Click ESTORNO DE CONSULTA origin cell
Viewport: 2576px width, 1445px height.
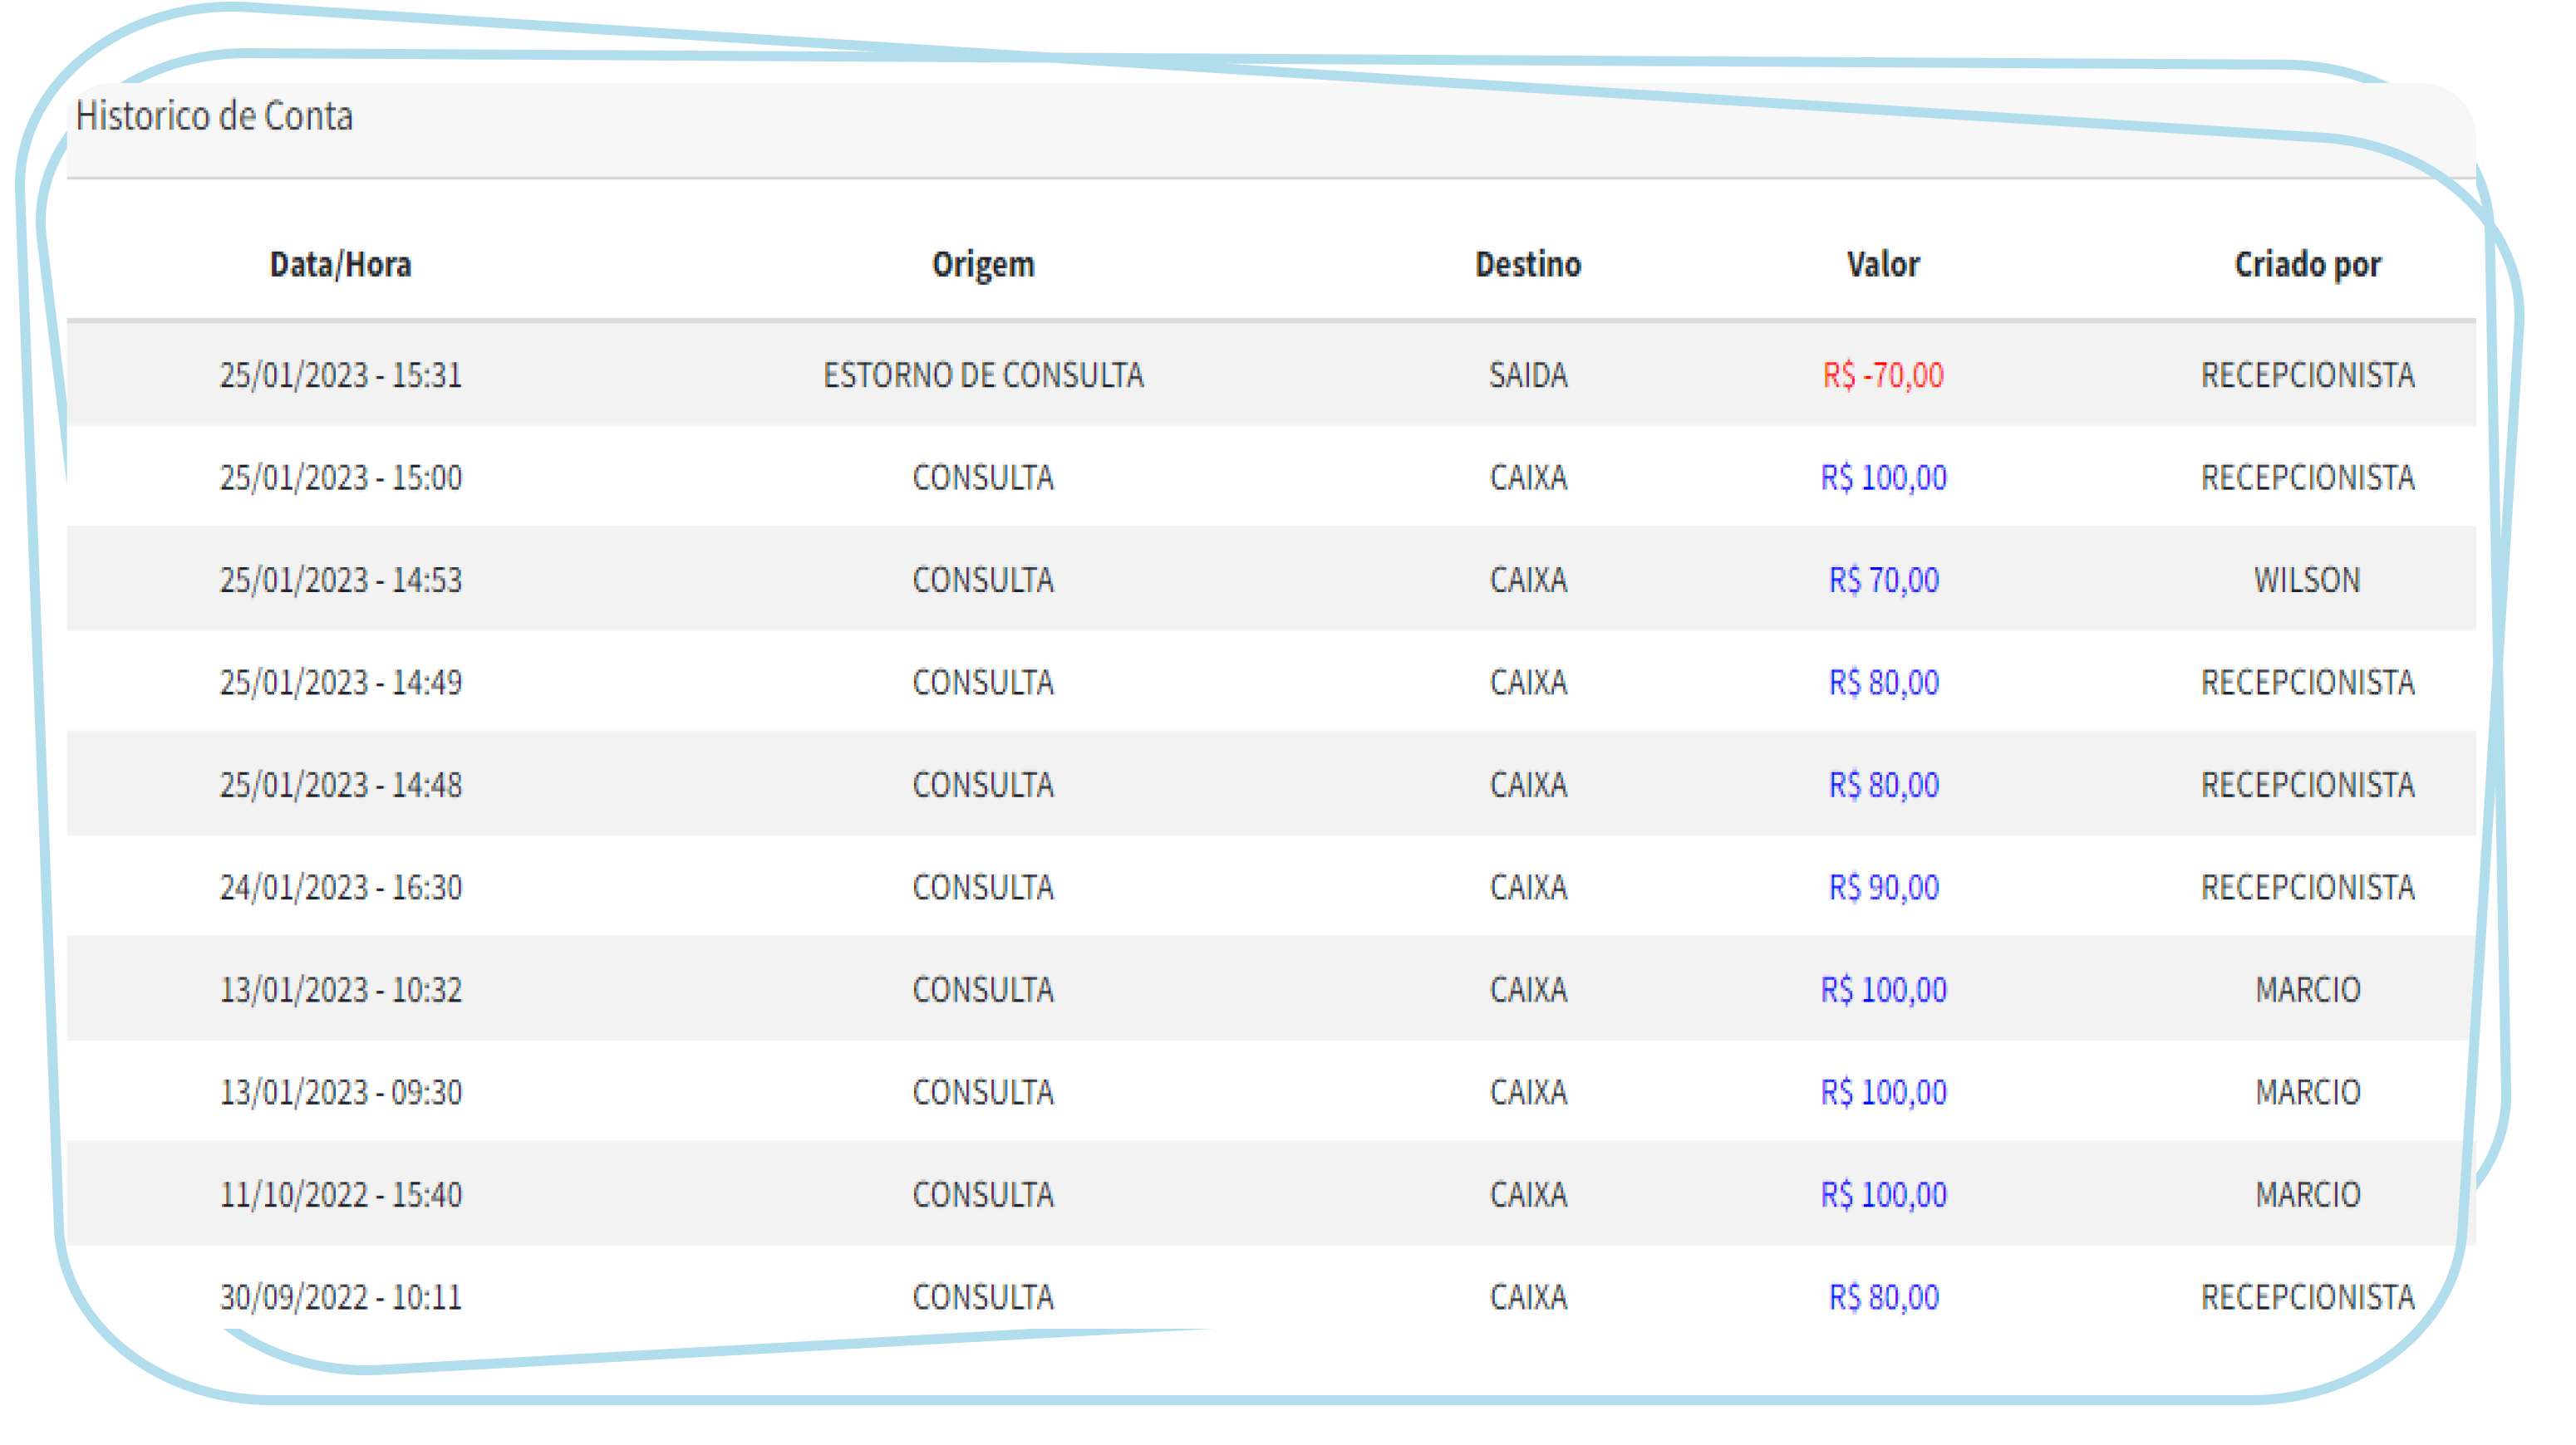click(x=982, y=375)
